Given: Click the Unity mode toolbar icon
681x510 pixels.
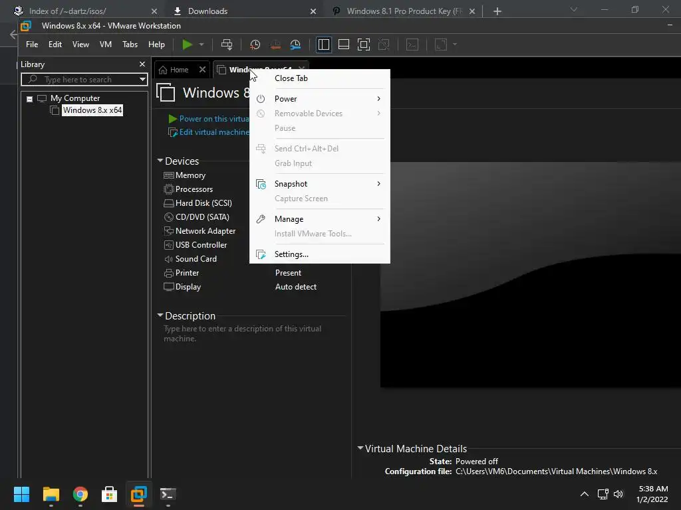Looking at the screenshot, I should coord(384,44).
